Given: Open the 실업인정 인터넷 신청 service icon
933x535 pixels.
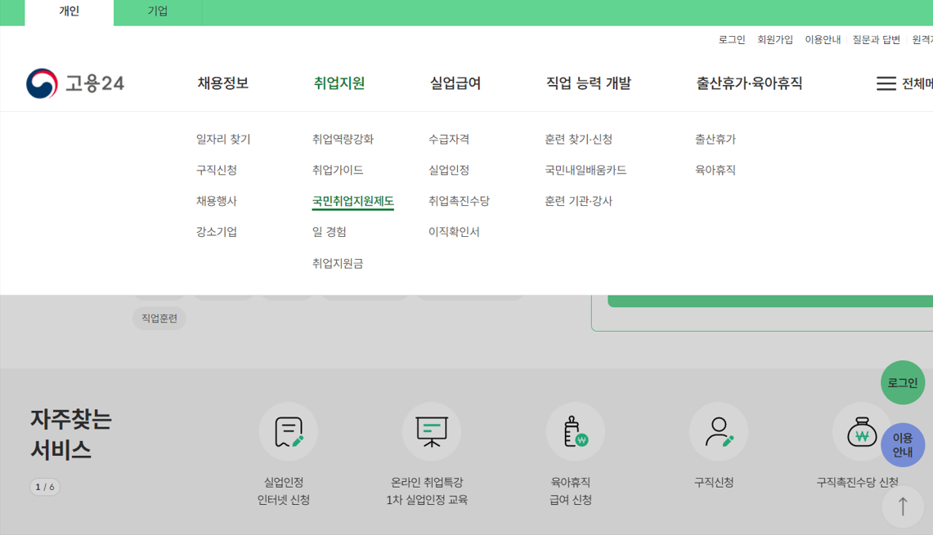Looking at the screenshot, I should tap(288, 432).
